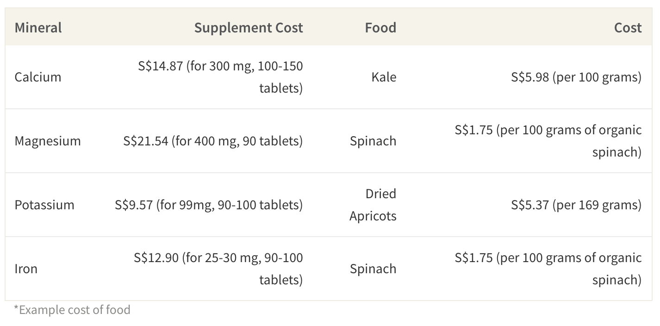Click the S$14.87 calcium supplement cost
Viewport: 660px width, 326px height.
[220, 77]
